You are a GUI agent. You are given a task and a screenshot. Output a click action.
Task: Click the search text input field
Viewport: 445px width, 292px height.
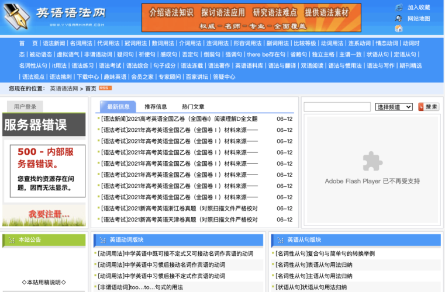pos(337,107)
